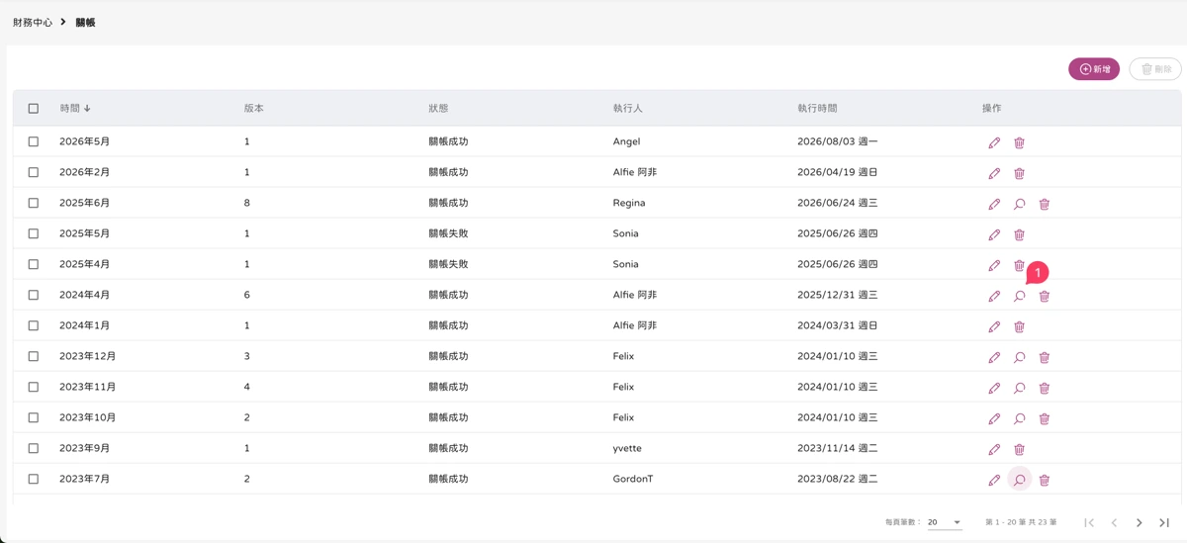Viewport: 1187px width, 543px height.
Task: Select all rows with header checkbox
Action: point(34,109)
